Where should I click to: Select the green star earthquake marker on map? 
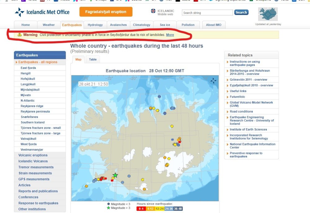pos(115,175)
